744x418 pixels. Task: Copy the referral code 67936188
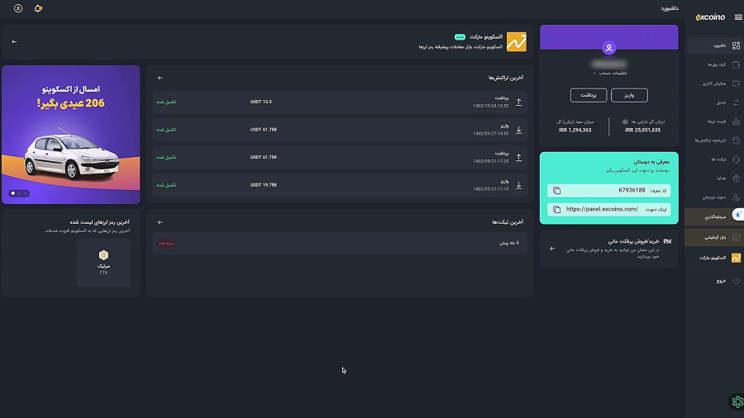click(x=556, y=191)
